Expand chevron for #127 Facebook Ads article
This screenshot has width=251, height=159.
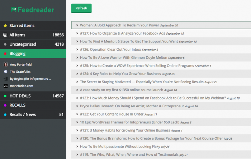click(x=77, y=33)
